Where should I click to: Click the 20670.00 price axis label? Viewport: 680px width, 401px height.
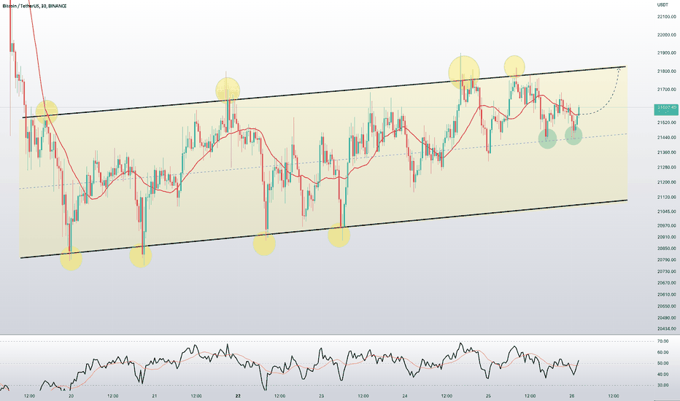(x=667, y=283)
